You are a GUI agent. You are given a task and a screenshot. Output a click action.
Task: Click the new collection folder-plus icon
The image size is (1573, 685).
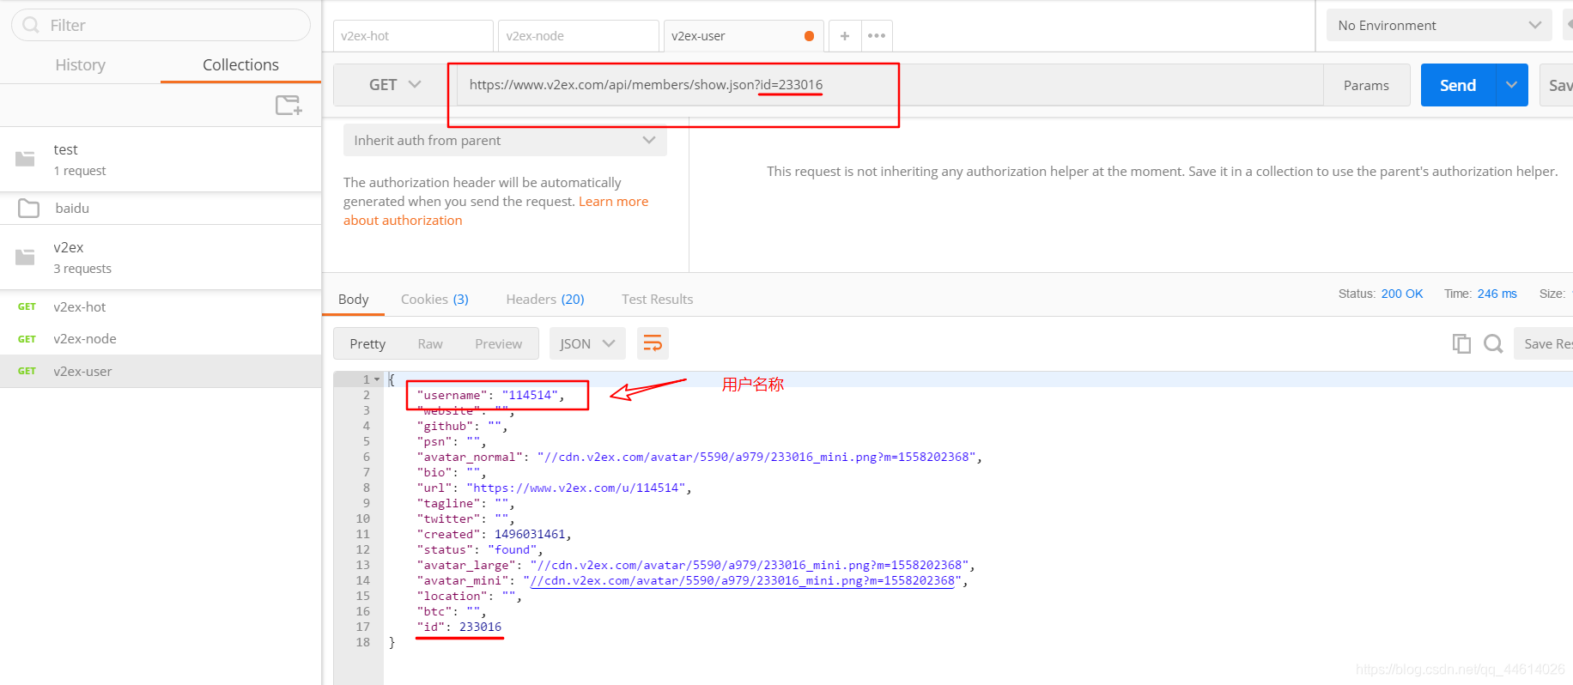[x=288, y=105]
